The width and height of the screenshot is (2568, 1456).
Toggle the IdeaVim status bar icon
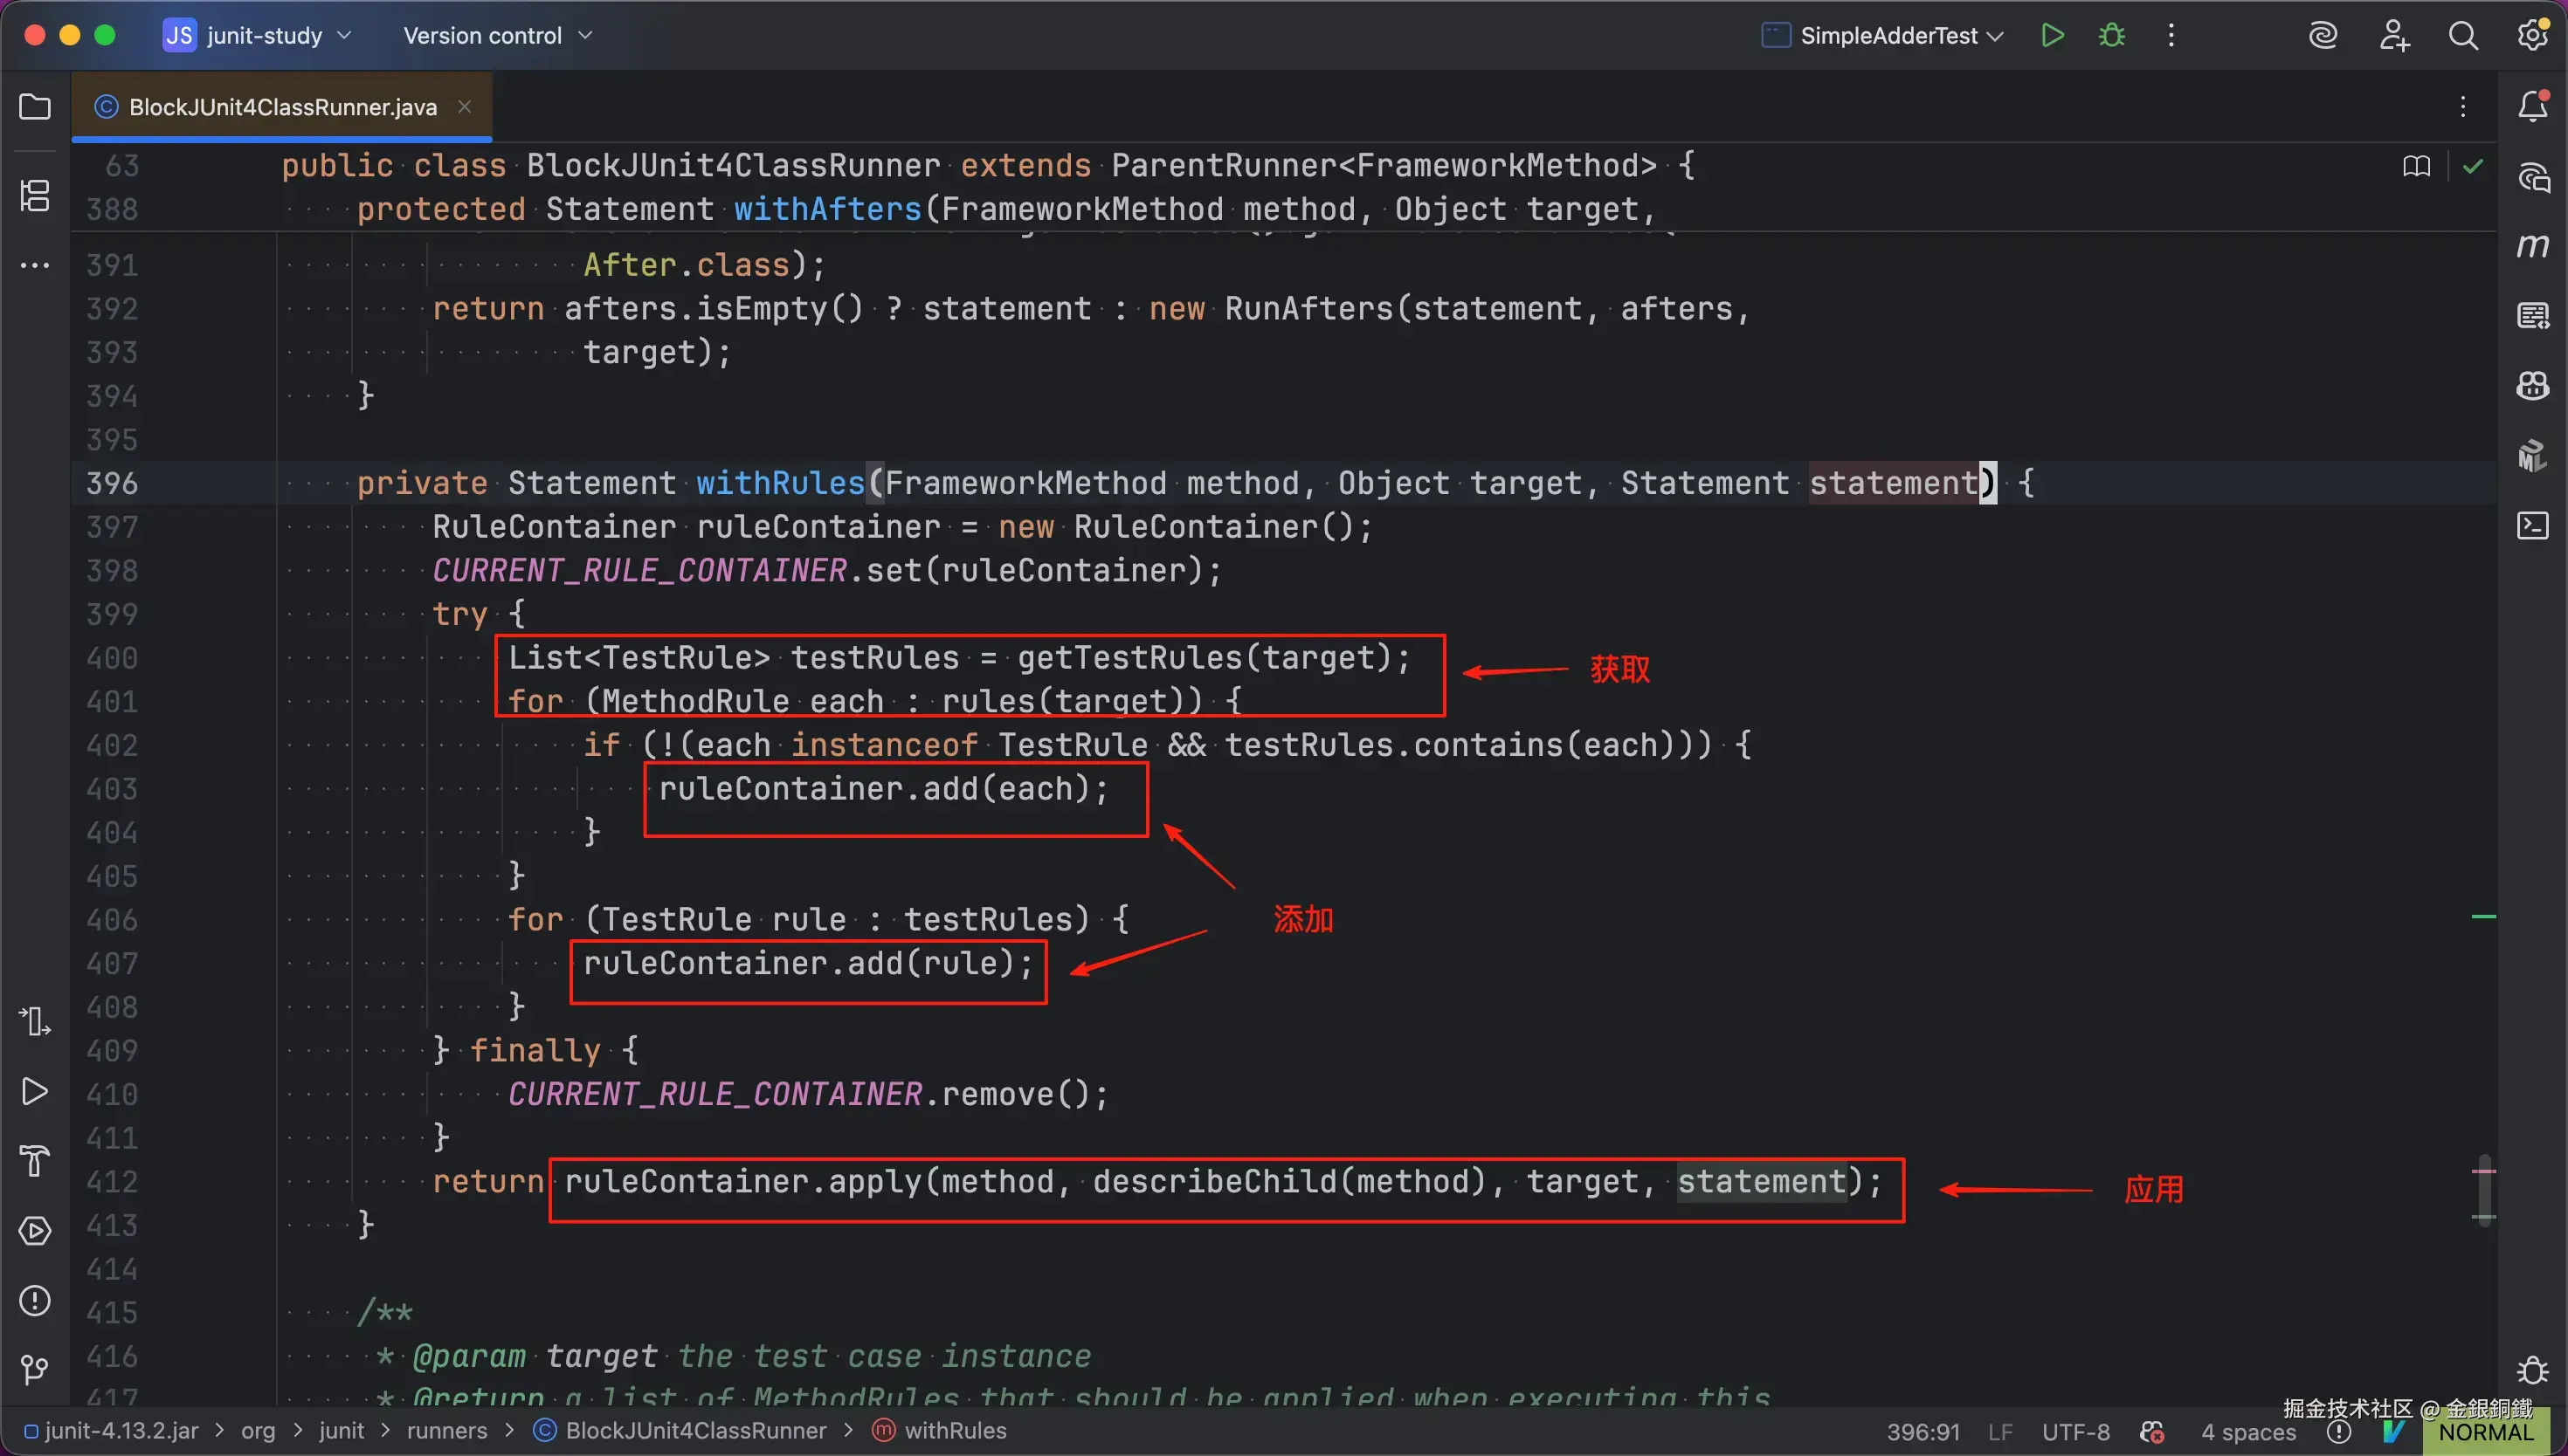click(2394, 1432)
